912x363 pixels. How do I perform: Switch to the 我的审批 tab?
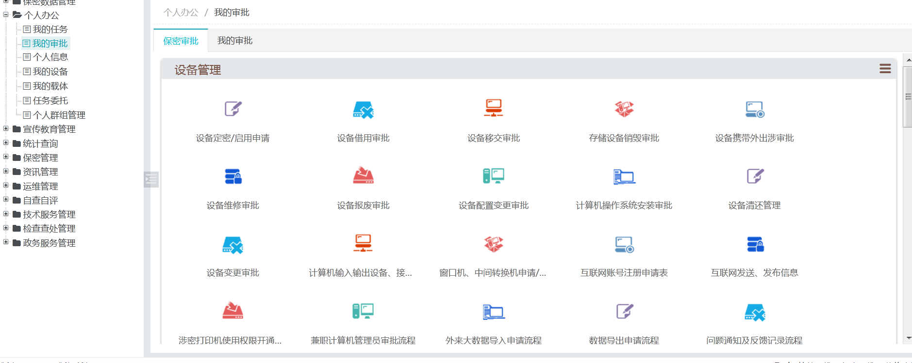pos(235,41)
